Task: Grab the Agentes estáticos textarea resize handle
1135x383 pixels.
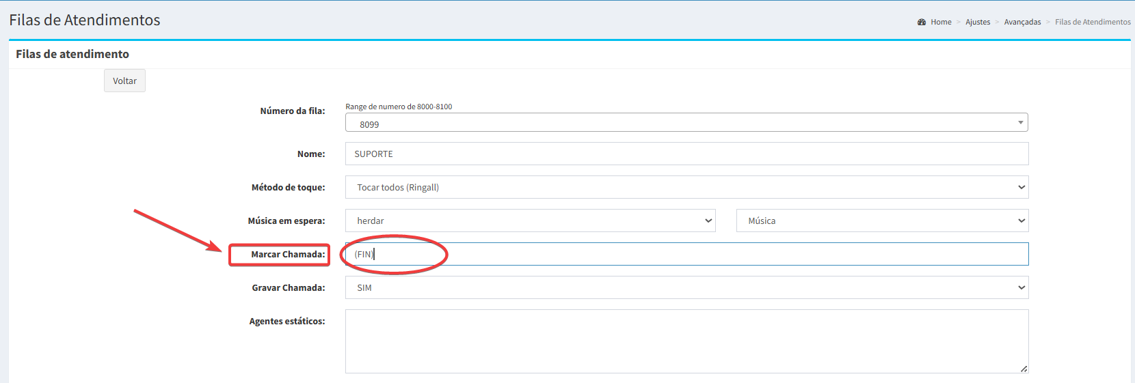Action: tap(1024, 369)
